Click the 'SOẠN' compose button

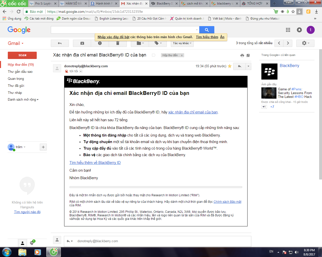[x=22, y=55]
